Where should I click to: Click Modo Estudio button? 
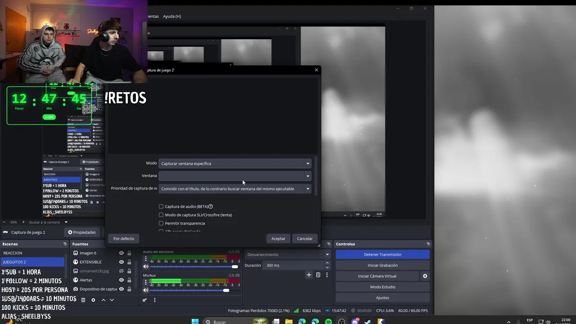[382, 287]
